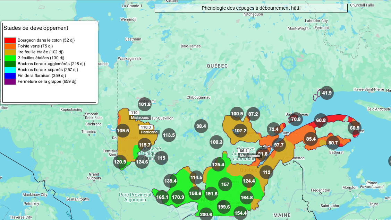Click the 112 marker near Québec
Image resolution: width=391 pixels, height=220 pixels.
pos(266,172)
